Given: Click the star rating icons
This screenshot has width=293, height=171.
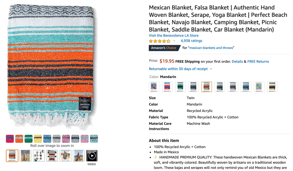Looking at the screenshot, I should (x=160, y=41).
